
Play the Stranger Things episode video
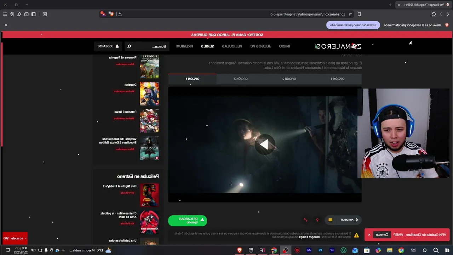click(x=264, y=144)
